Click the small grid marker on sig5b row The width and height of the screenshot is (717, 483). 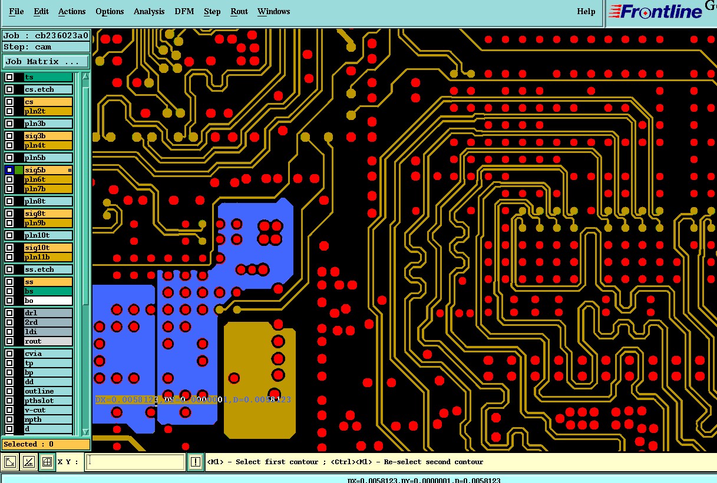[70, 170]
